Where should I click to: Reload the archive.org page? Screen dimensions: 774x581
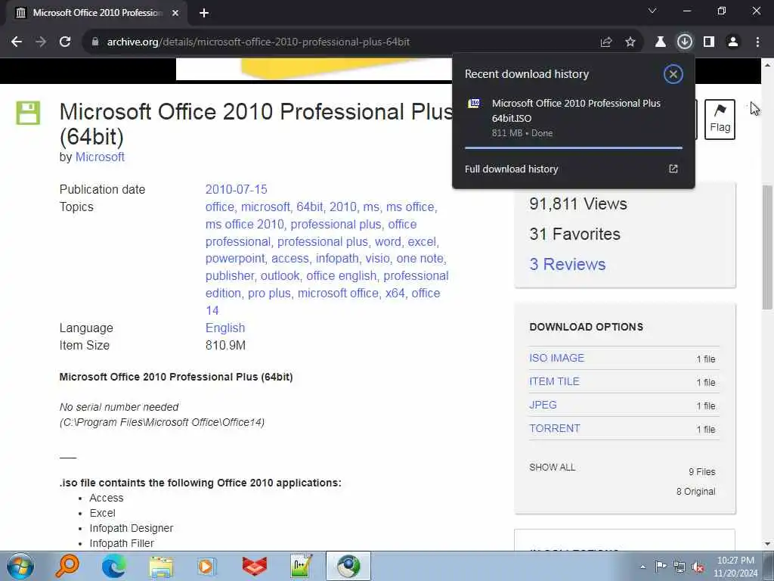(65, 42)
